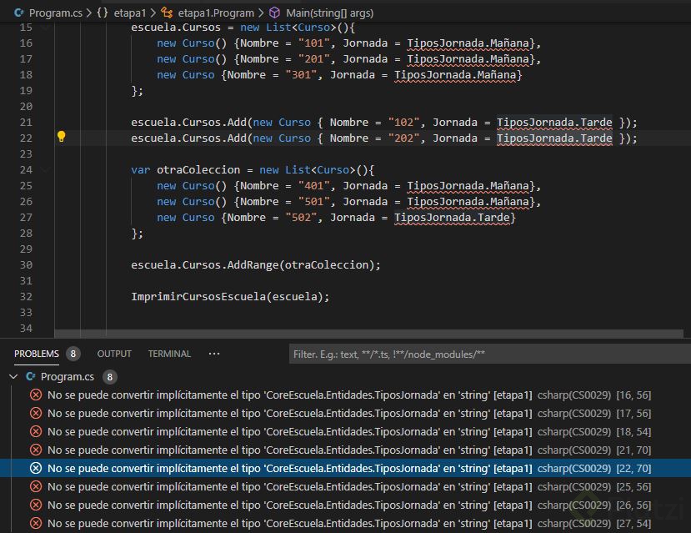The image size is (691, 533).
Task: Click the fold arrow on line 15
Action: pyautogui.click(x=45, y=28)
